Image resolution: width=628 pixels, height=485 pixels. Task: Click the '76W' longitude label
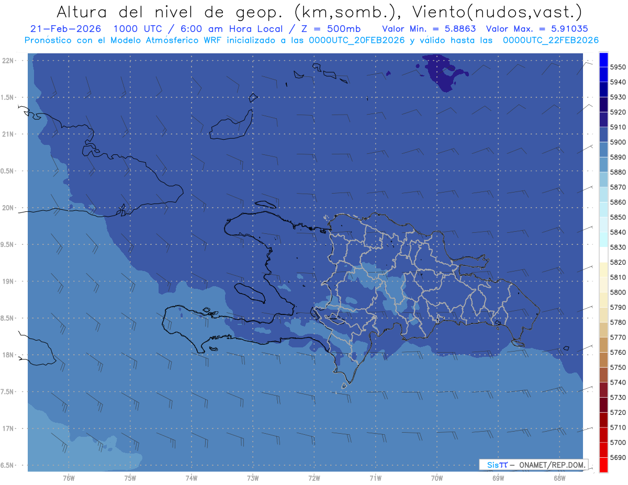tap(69, 478)
